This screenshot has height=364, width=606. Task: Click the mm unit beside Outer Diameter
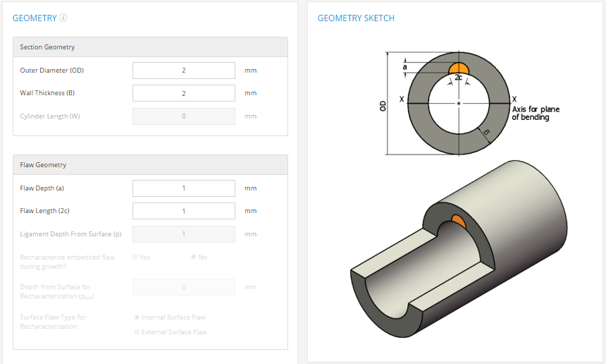(x=250, y=71)
